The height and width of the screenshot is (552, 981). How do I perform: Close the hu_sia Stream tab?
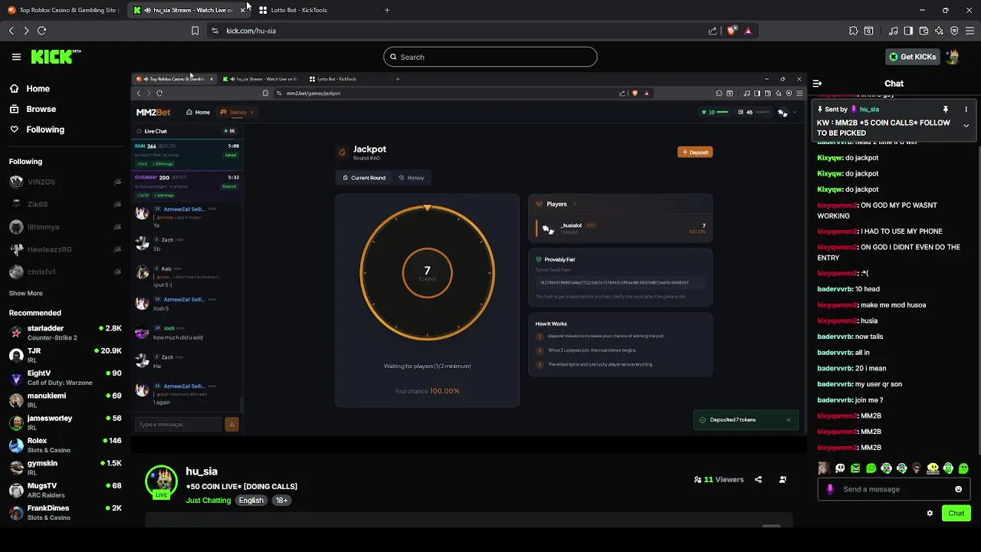click(242, 10)
